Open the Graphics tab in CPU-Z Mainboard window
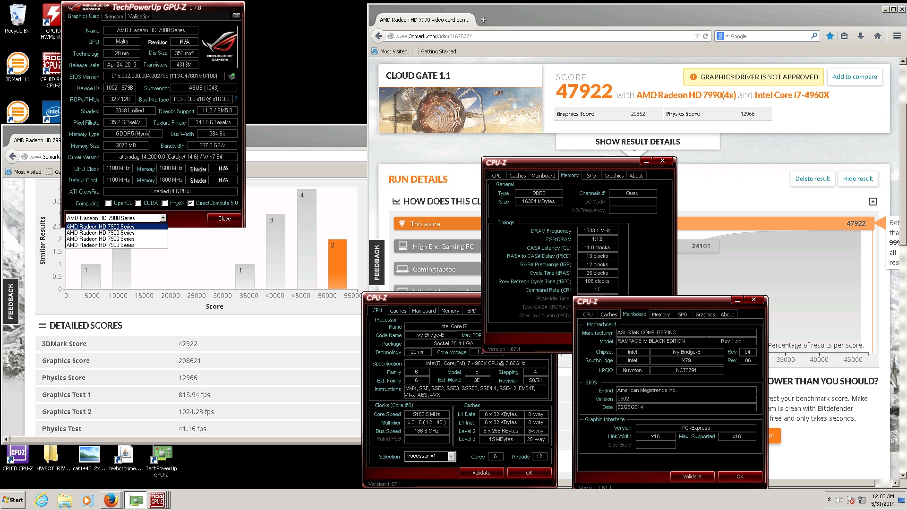The image size is (907, 510). click(x=705, y=314)
